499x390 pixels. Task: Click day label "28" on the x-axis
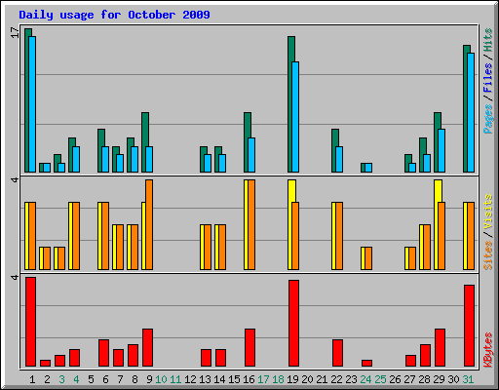tap(424, 379)
